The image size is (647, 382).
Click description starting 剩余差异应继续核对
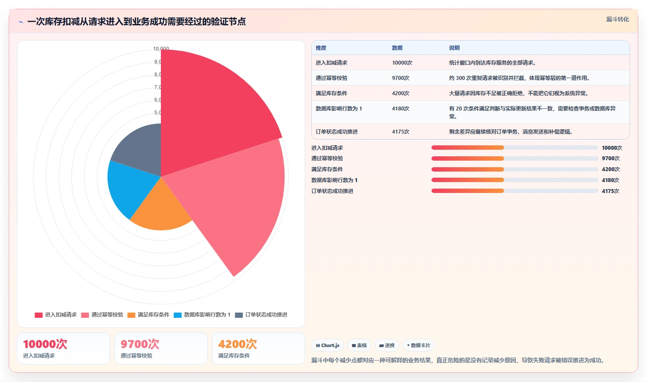(511, 132)
